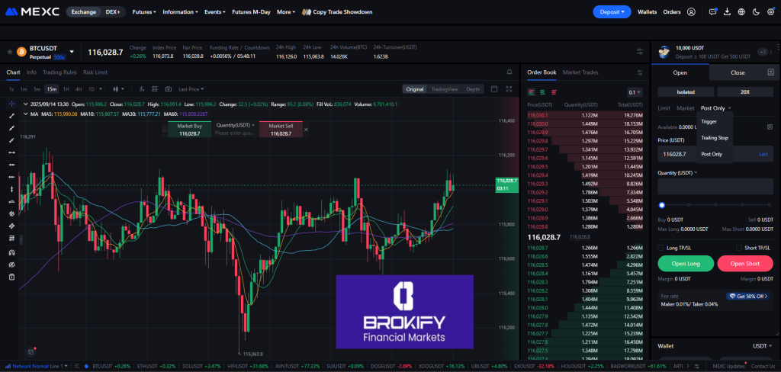
Task: Open the language globe icon
Action: click(x=741, y=12)
